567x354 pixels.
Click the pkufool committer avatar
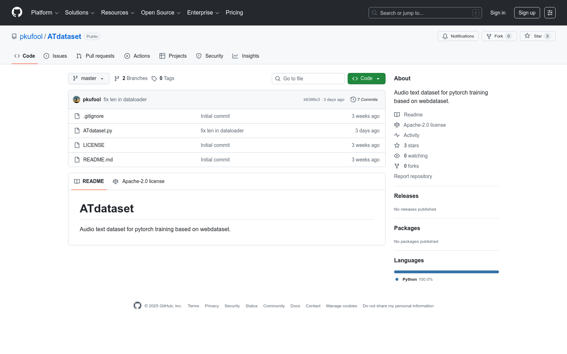click(77, 99)
